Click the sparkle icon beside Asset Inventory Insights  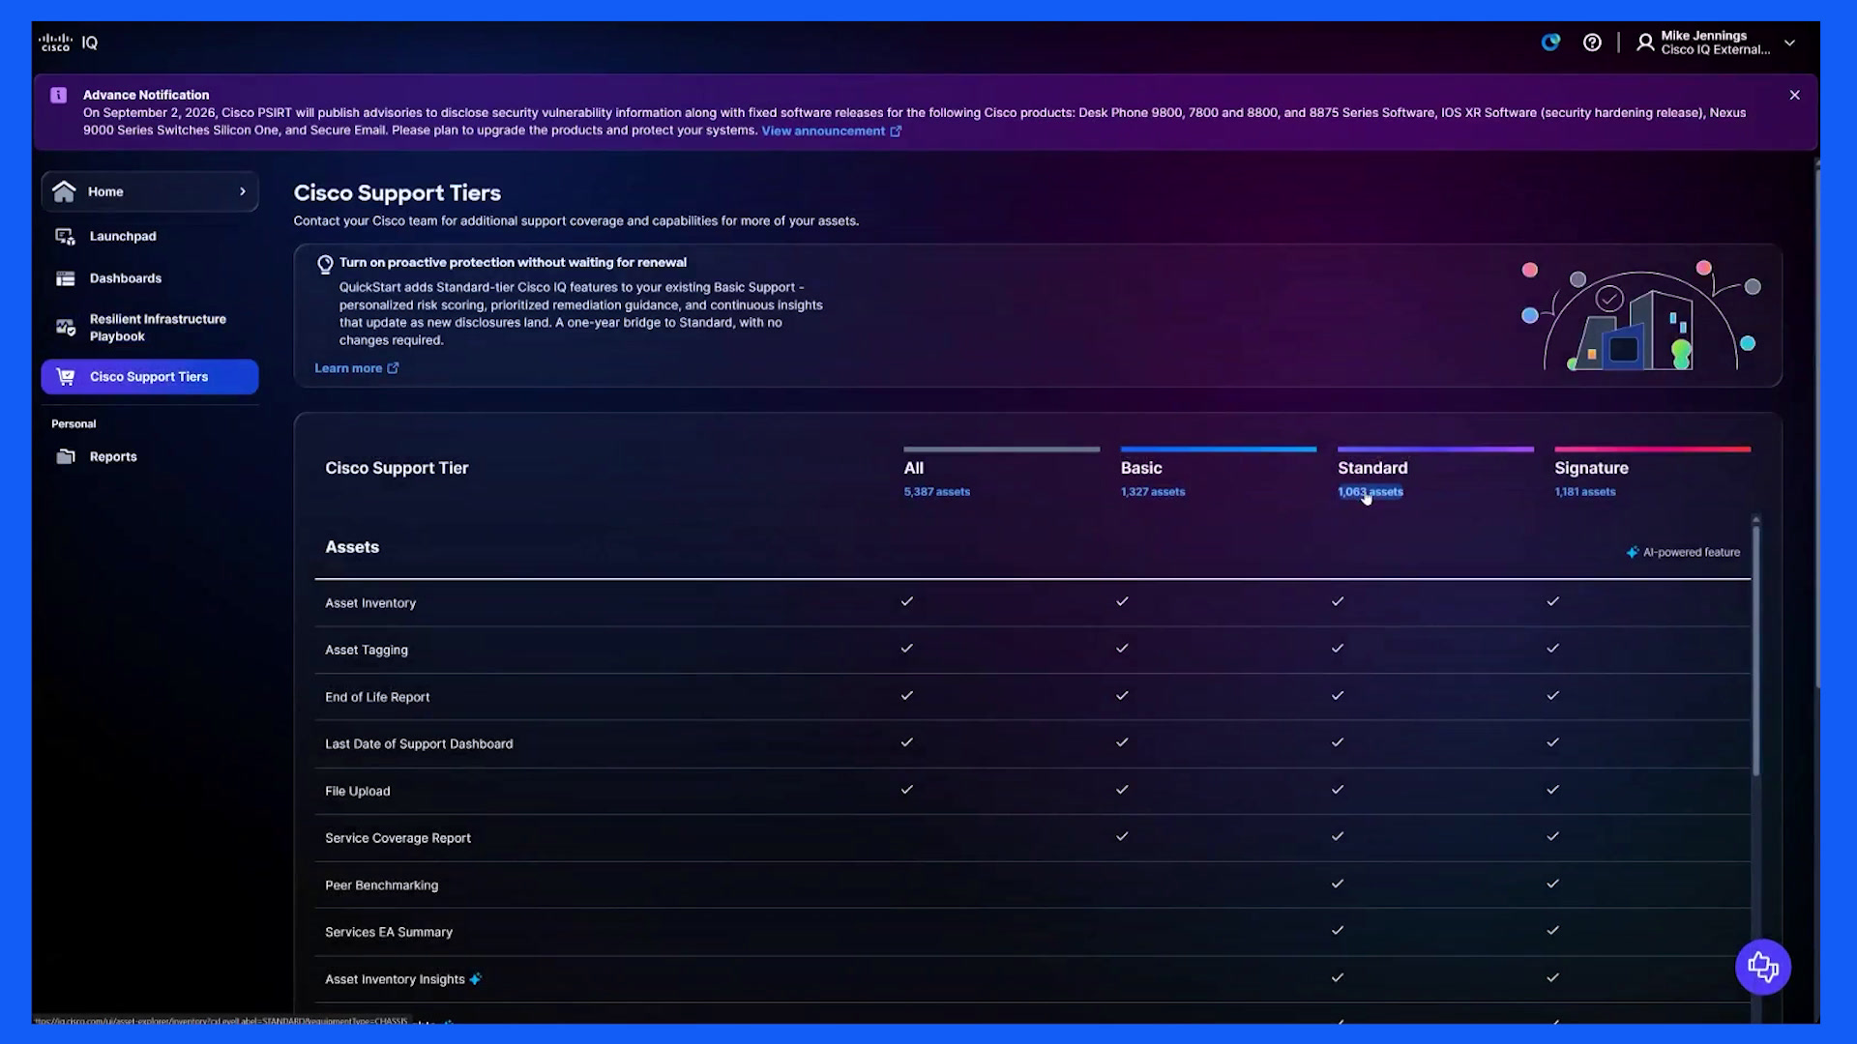(x=475, y=979)
